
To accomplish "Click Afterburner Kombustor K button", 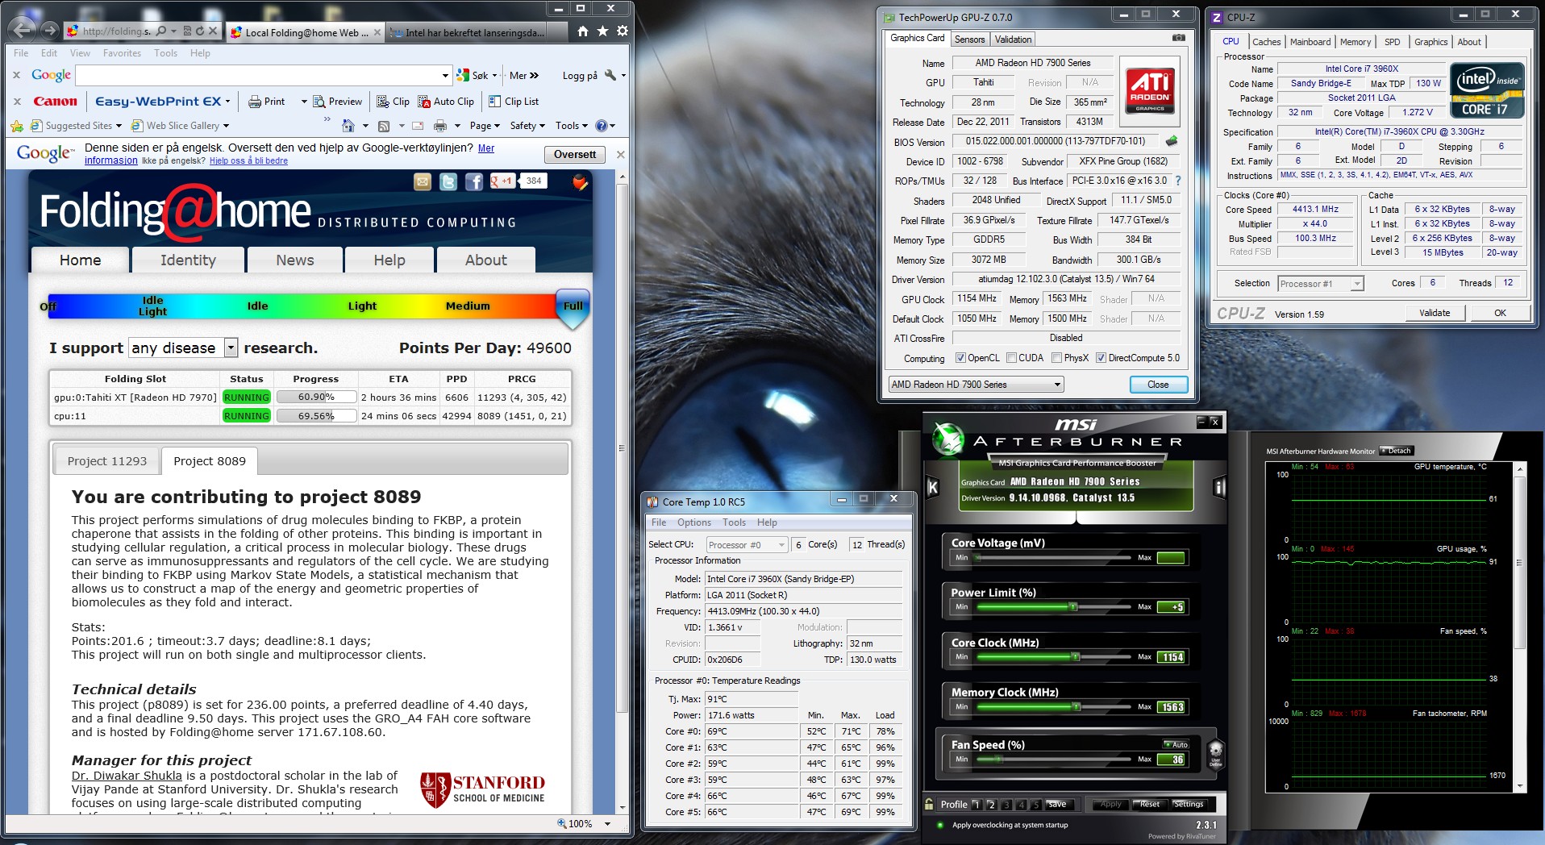I will point(933,487).
